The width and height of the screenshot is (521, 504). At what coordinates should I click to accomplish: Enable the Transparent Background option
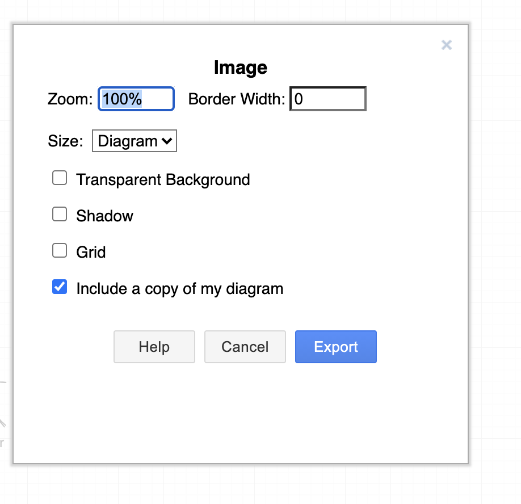pyautogui.click(x=60, y=178)
